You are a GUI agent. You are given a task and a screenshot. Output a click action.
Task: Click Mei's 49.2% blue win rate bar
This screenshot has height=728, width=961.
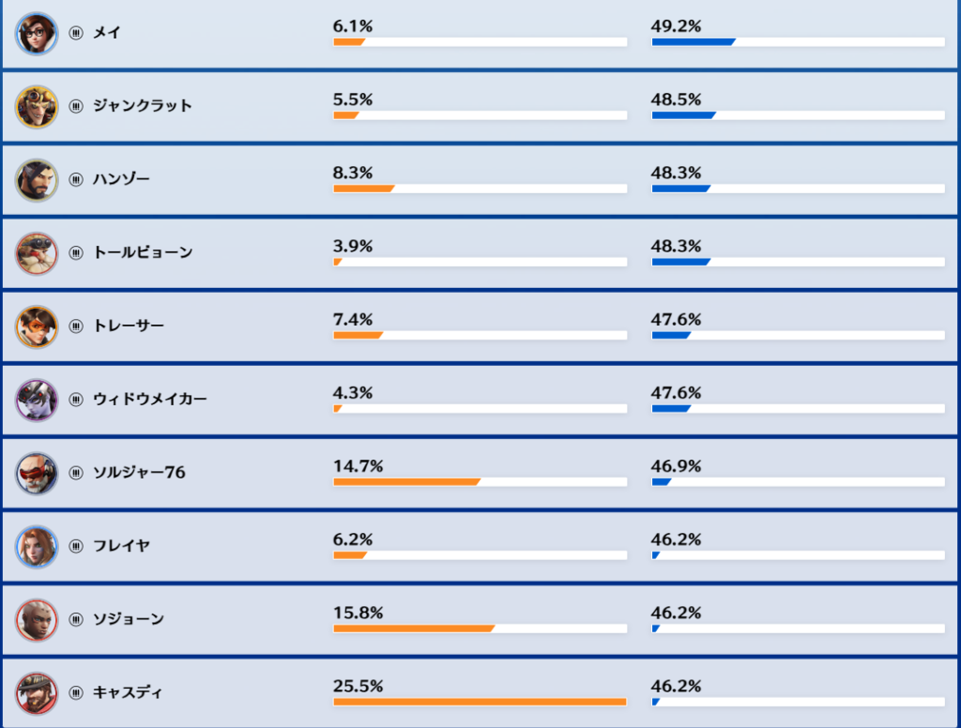click(x=693, y=42)
